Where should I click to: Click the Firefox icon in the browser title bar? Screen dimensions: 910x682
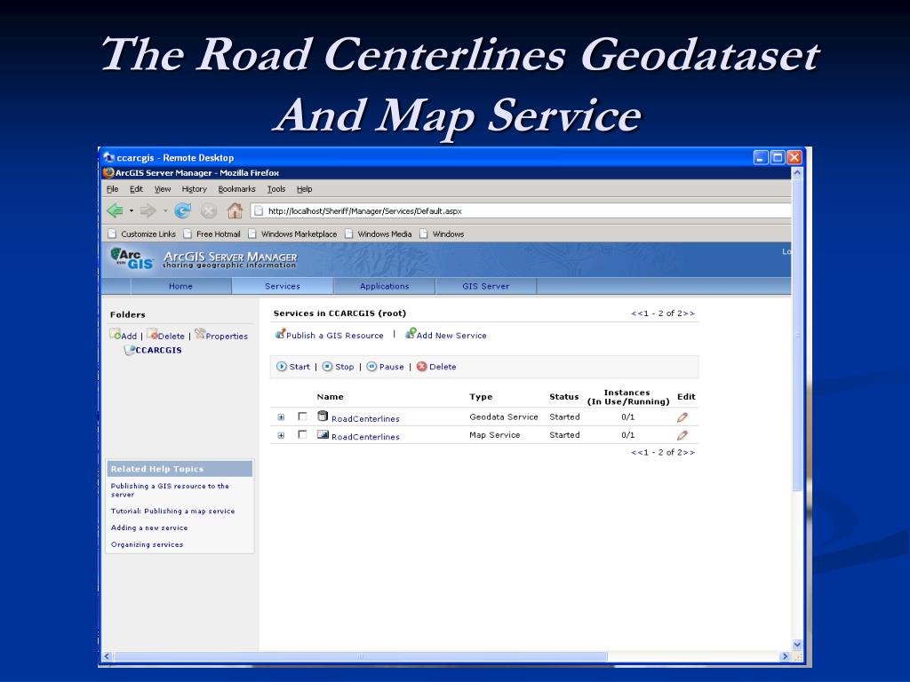click(108, 172)
